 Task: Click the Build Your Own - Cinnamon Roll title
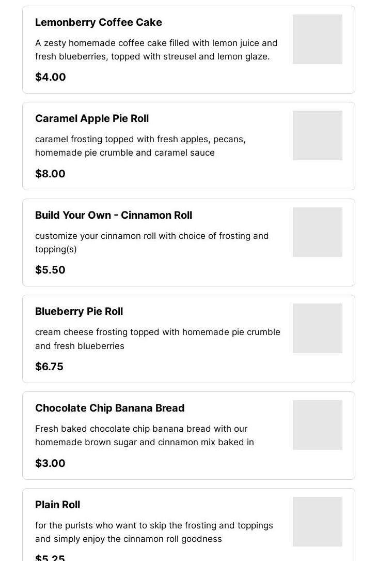pos(114,215)
